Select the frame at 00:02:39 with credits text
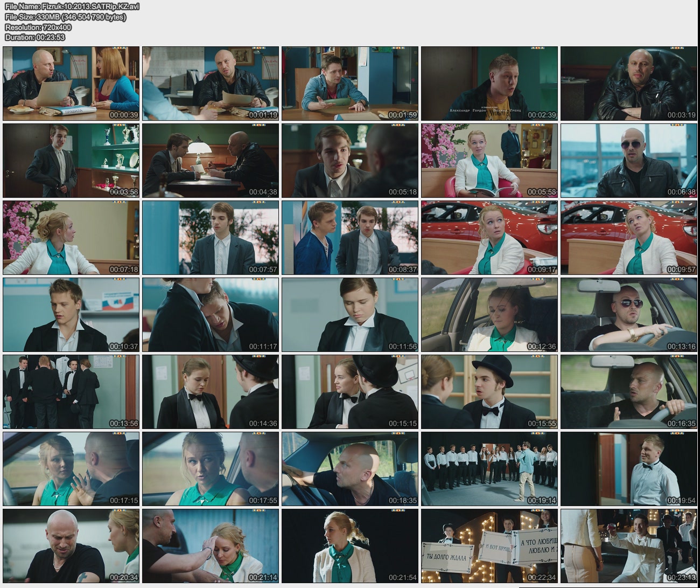The width and height of the screenshot is (700, 588). pyautogui.click(x=489, y=84)
